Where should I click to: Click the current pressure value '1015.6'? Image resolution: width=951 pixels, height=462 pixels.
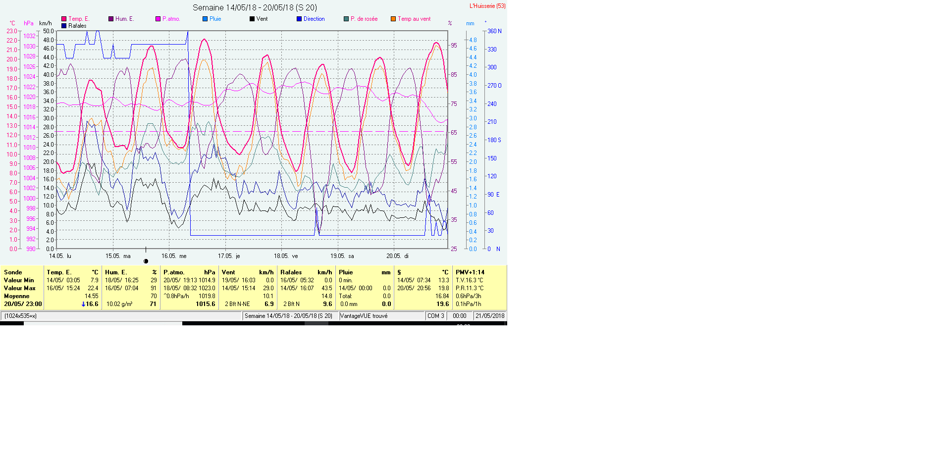(x=206, y=304)
